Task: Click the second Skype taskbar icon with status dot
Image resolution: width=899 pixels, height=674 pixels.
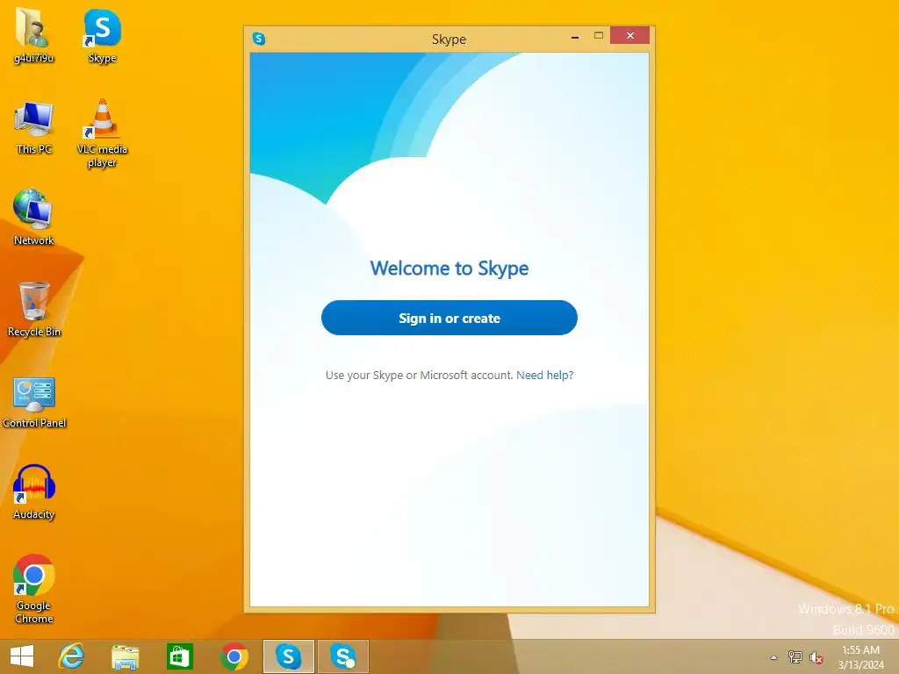Action: 343,656
